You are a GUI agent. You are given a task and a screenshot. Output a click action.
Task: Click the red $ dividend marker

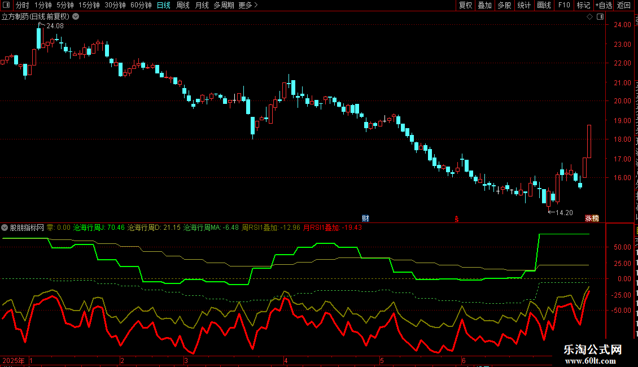pyautogui.click(x=457, y=219)
